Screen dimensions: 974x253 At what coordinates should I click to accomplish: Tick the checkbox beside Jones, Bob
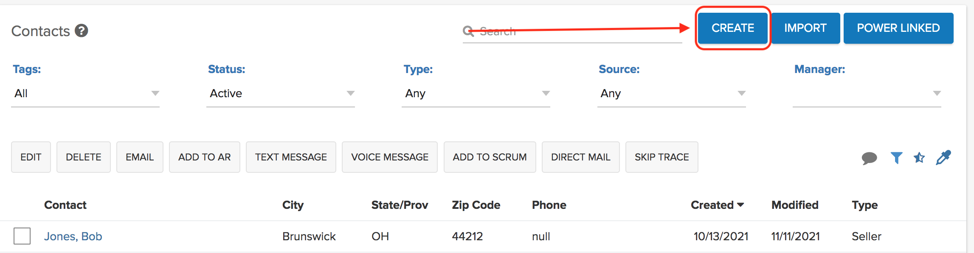(x=22, y=236)
